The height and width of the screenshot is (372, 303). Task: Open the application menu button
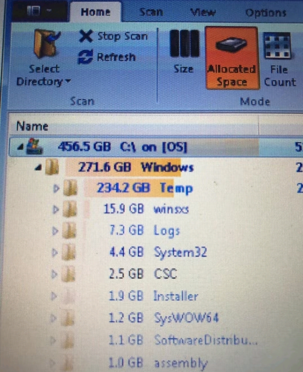pyautogui.click(x=39, y=11)
